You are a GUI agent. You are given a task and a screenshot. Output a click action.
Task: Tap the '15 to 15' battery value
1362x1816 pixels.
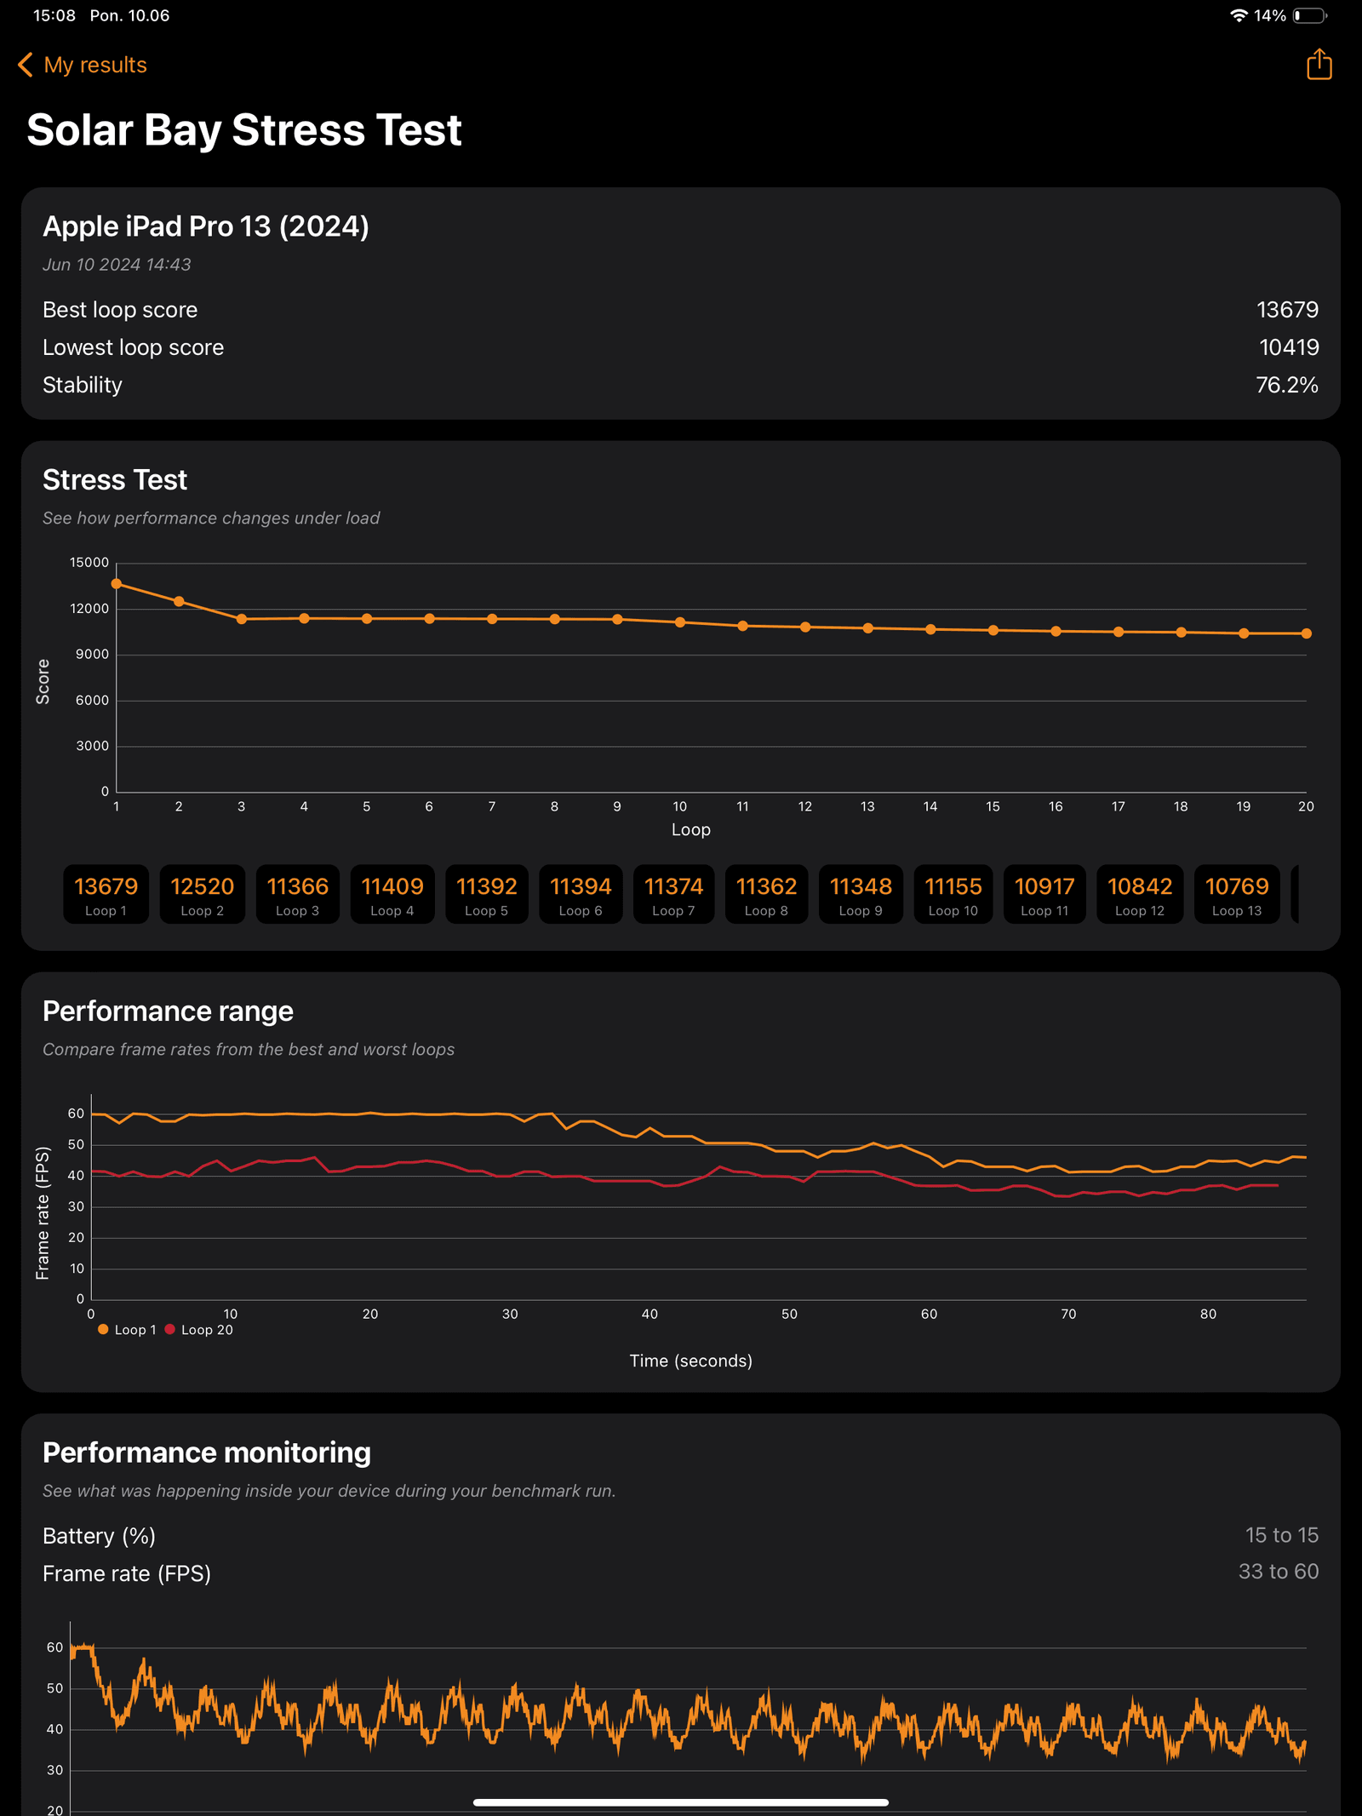pos(1282,1535)
